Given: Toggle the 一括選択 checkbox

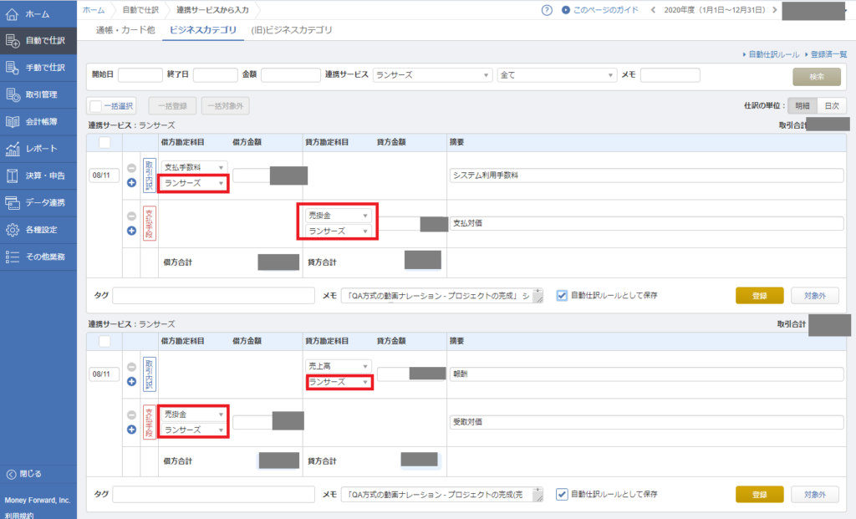Looking at the screenshot, I should click(96, 106).
